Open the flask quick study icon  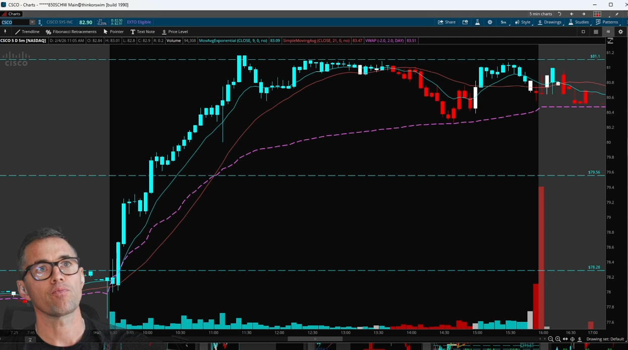[x=477, y=22]
